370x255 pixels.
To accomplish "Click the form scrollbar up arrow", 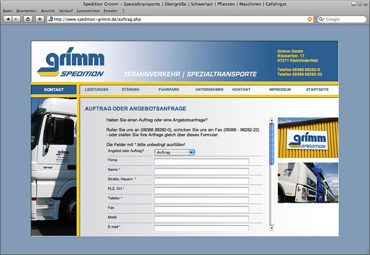I will pos(272,120).
